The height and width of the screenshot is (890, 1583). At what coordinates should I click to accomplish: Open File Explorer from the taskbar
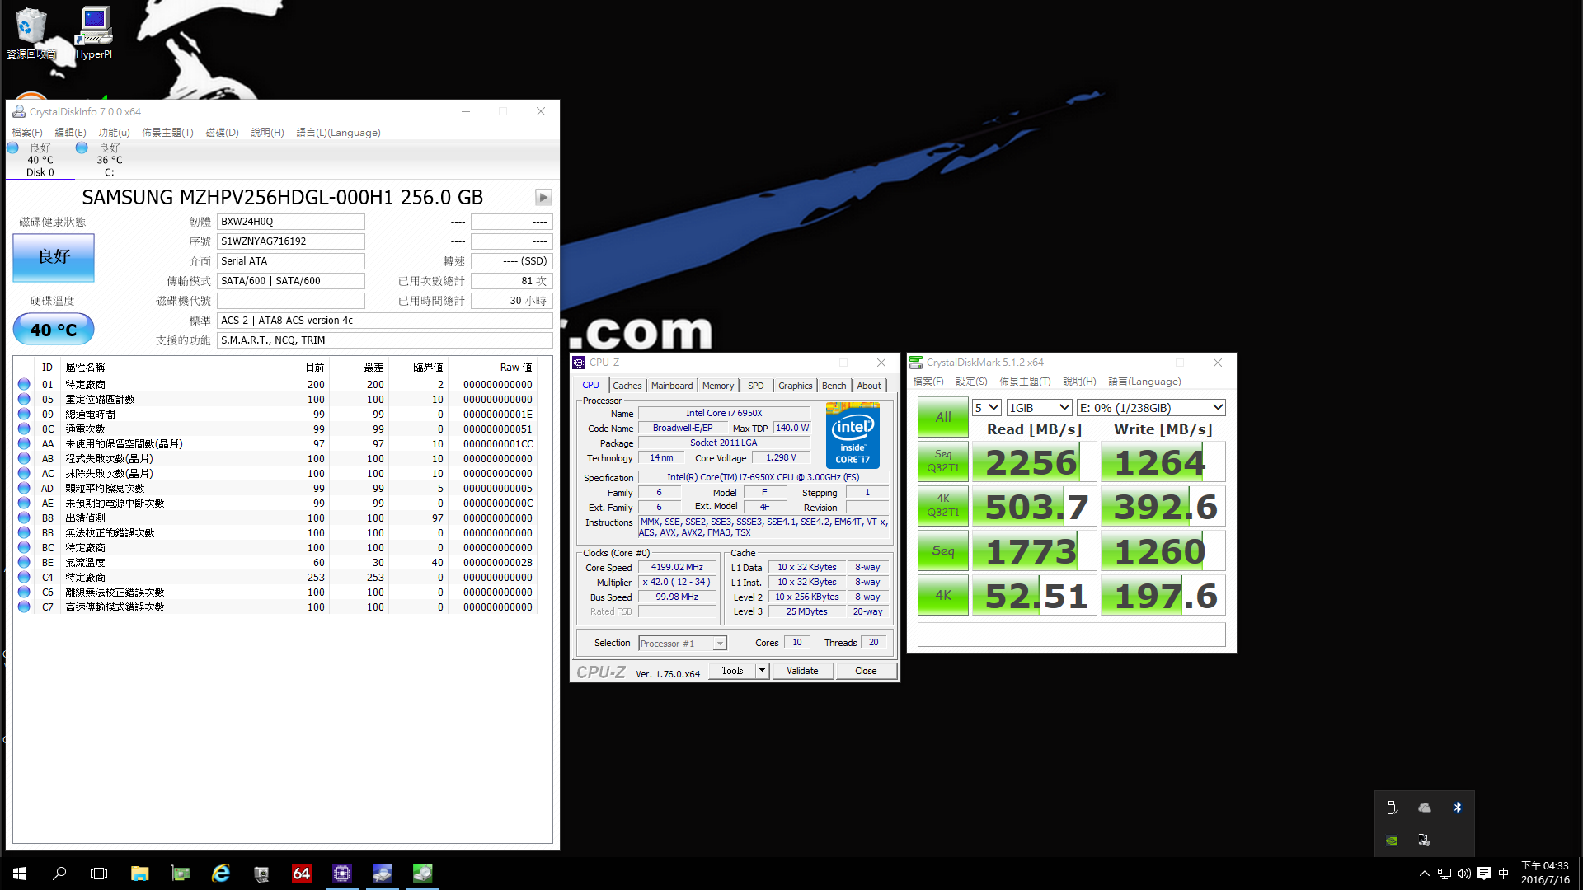coord(139,874)
